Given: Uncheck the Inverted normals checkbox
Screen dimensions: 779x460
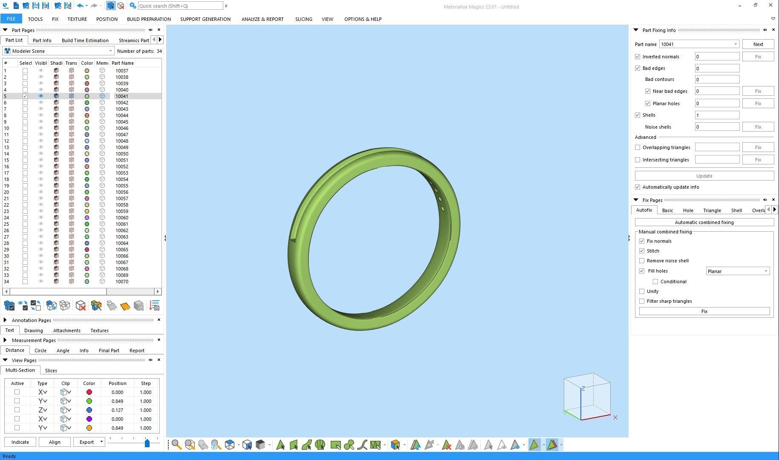Looking at the screenshot, I should 638,57.
